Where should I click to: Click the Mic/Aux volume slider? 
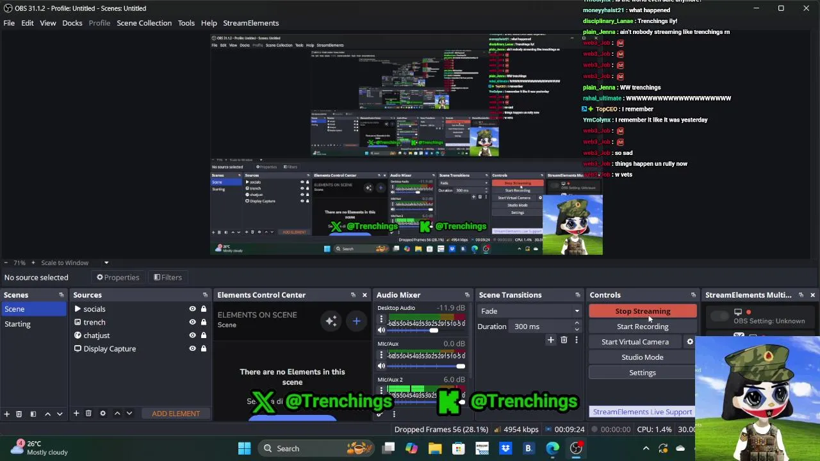click(425, 366)
